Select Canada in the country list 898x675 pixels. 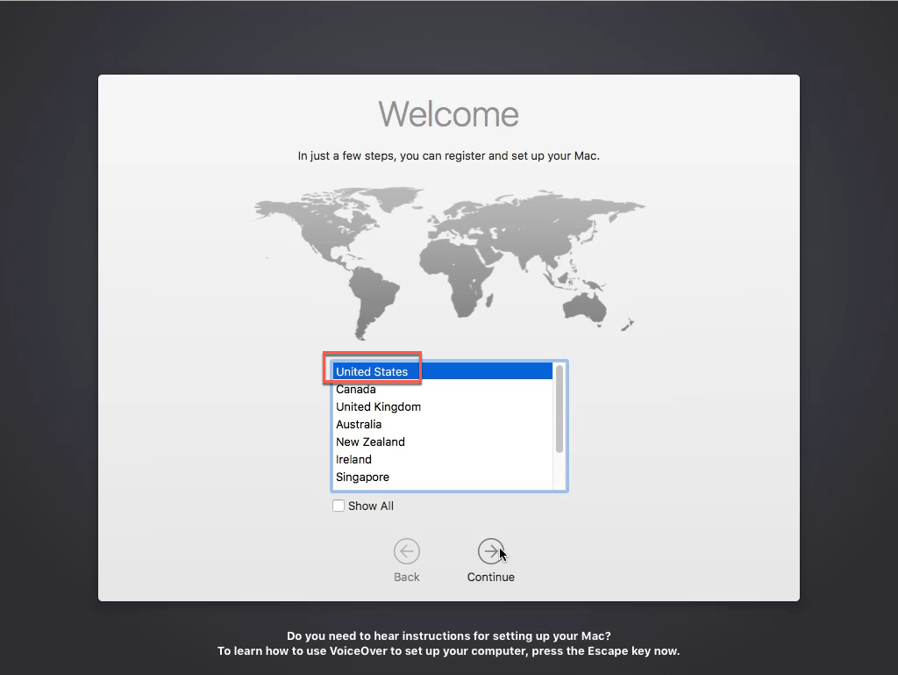[x=443, y=389]
